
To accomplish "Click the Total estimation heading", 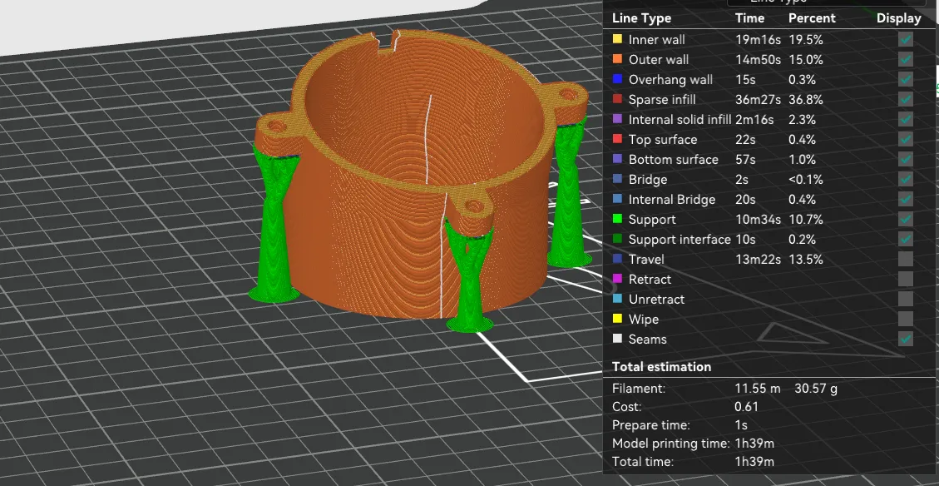I will click(661, 366).
